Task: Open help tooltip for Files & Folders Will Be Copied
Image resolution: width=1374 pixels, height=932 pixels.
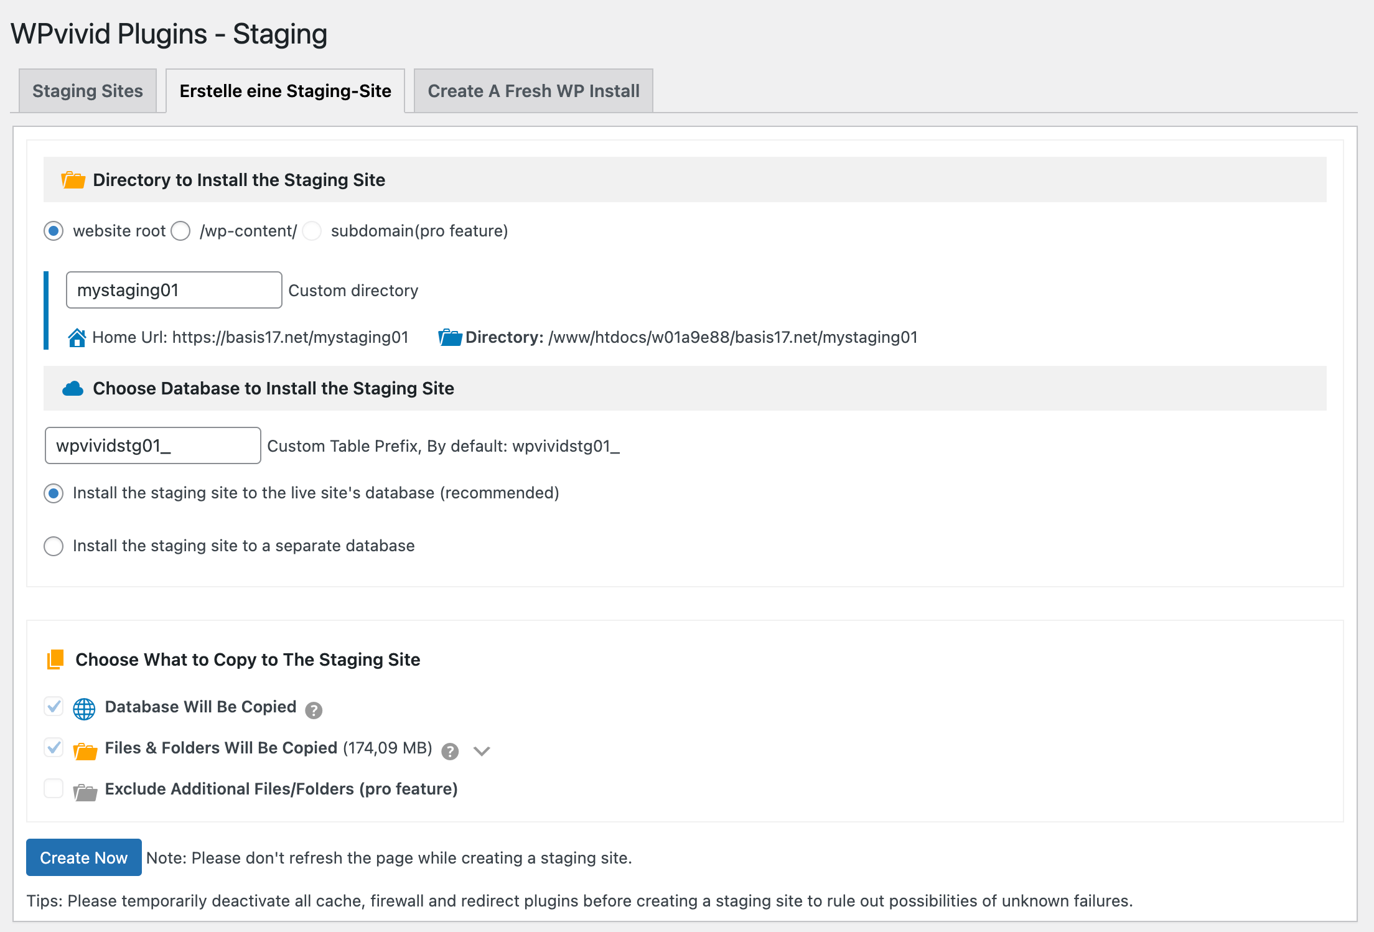Action: click(x=450, y=752)
